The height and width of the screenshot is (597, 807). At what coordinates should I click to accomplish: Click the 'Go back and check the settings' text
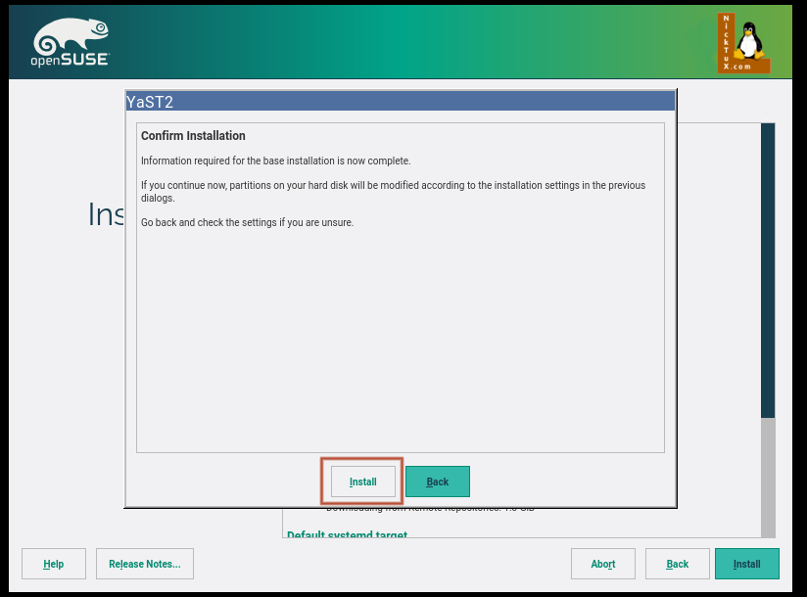247,222
